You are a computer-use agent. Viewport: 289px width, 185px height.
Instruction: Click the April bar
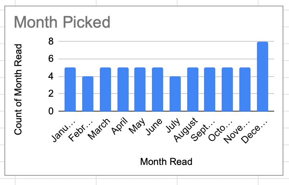point(123,89)
